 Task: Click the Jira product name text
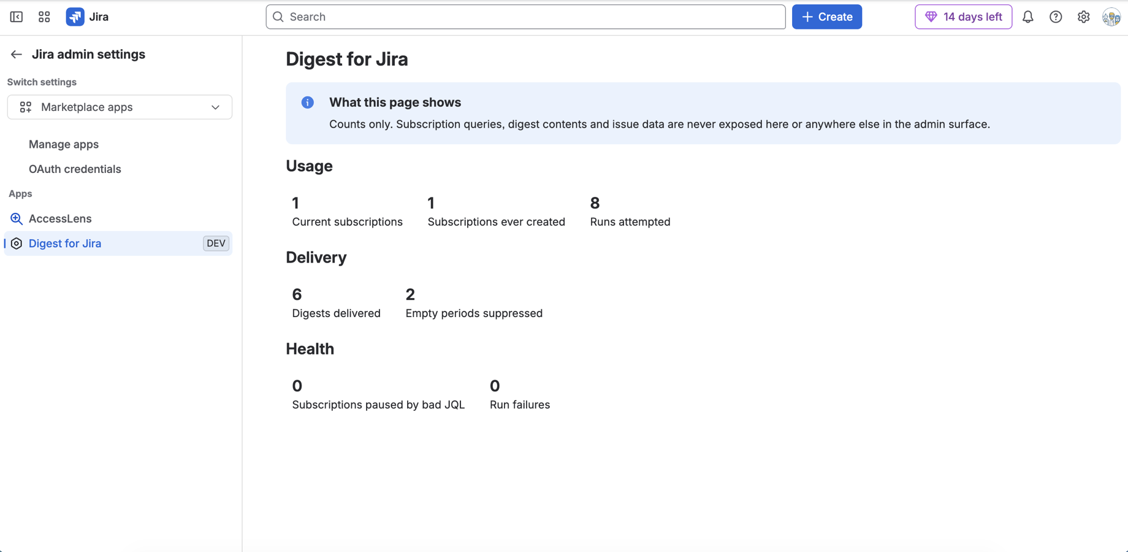99,17
